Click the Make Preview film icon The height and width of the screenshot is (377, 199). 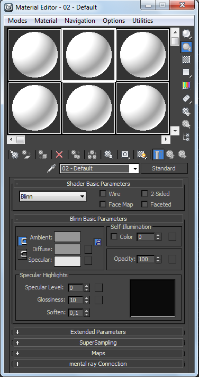pos(186,98)
